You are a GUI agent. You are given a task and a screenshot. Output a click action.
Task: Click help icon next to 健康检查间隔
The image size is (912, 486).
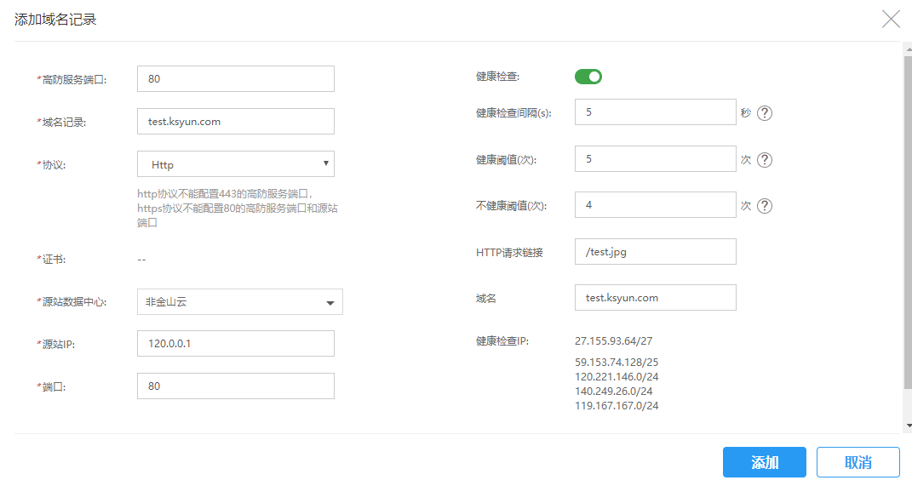(765, 113)
